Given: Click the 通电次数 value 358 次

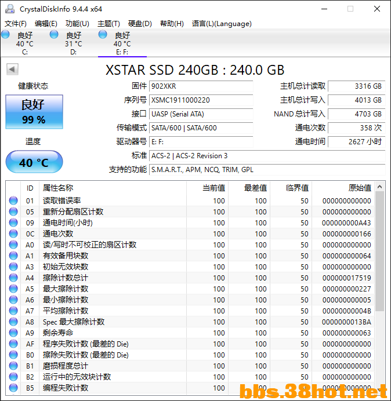Looking at the screenshot, I should point(356,127).
